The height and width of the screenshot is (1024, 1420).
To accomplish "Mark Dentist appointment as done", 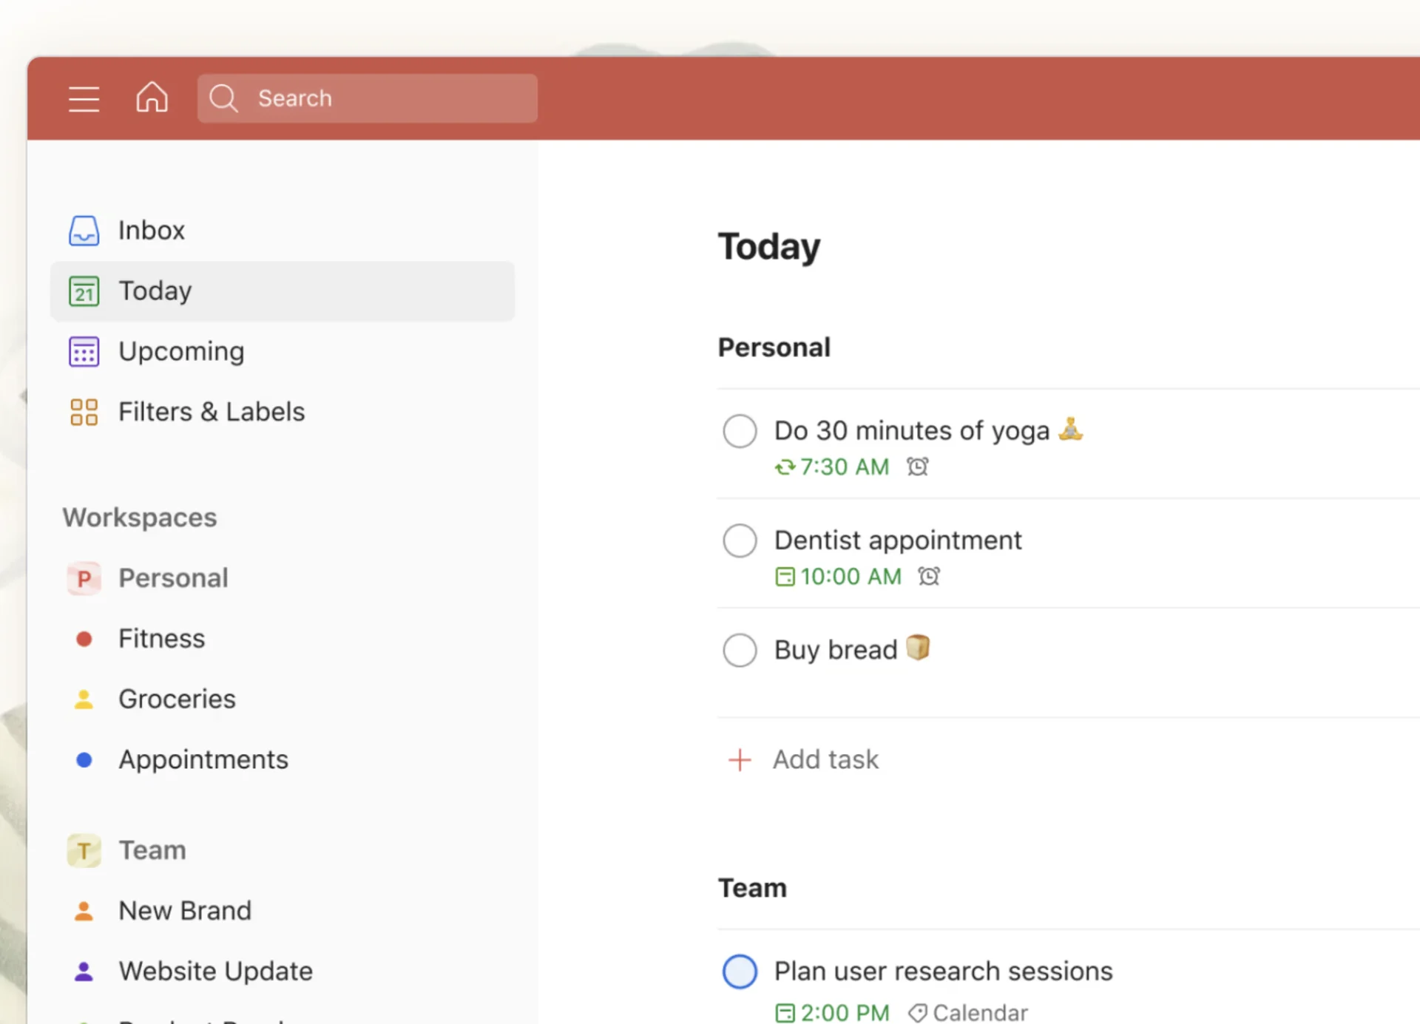I will point(739,540).
